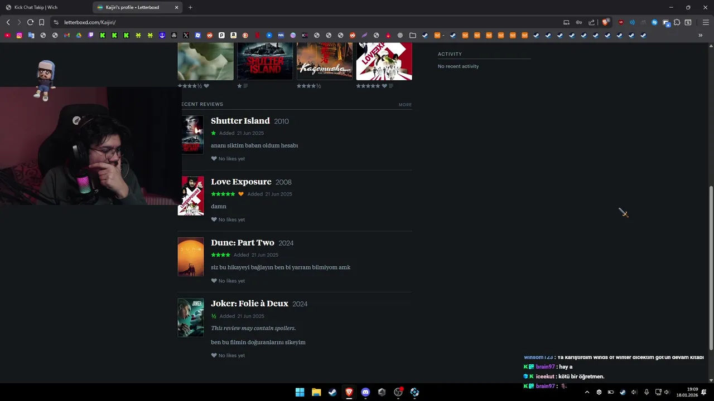Open the bookmarks folder icon
714x401 pixels.
[413, 35]
